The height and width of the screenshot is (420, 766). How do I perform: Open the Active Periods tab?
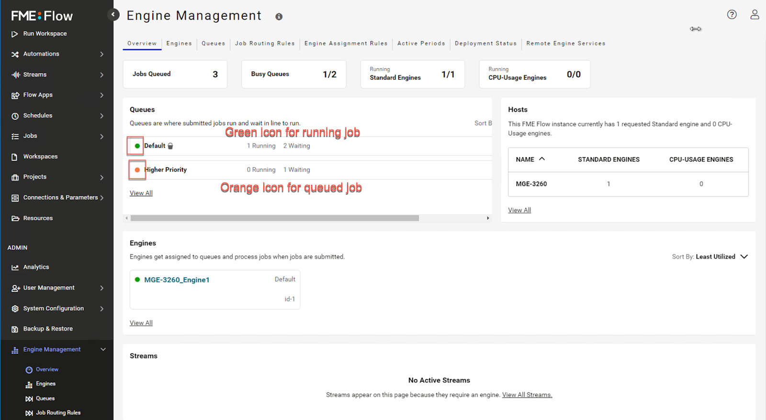pyautogui.click(x=421, y=43)
